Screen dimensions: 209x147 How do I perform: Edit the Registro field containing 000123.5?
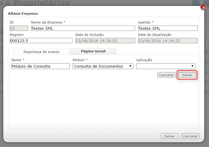click(41, 41)
